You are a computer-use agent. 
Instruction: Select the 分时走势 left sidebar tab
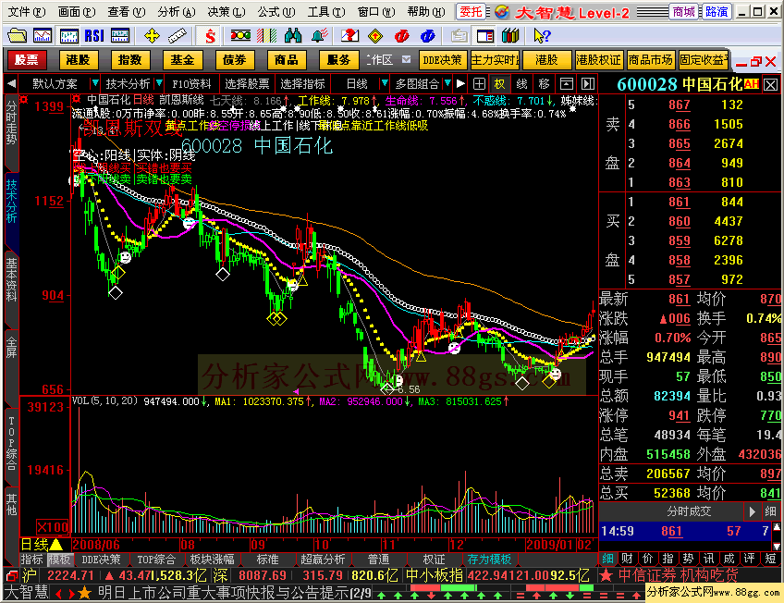(11, 123)
